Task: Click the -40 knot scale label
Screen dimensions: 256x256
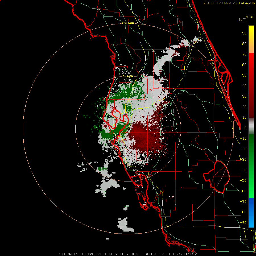Action: pyautogui.click(x=243, y=170)
